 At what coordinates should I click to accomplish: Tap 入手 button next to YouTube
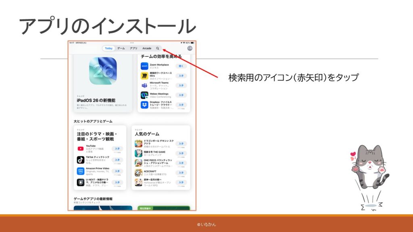(x=117, y=149)
